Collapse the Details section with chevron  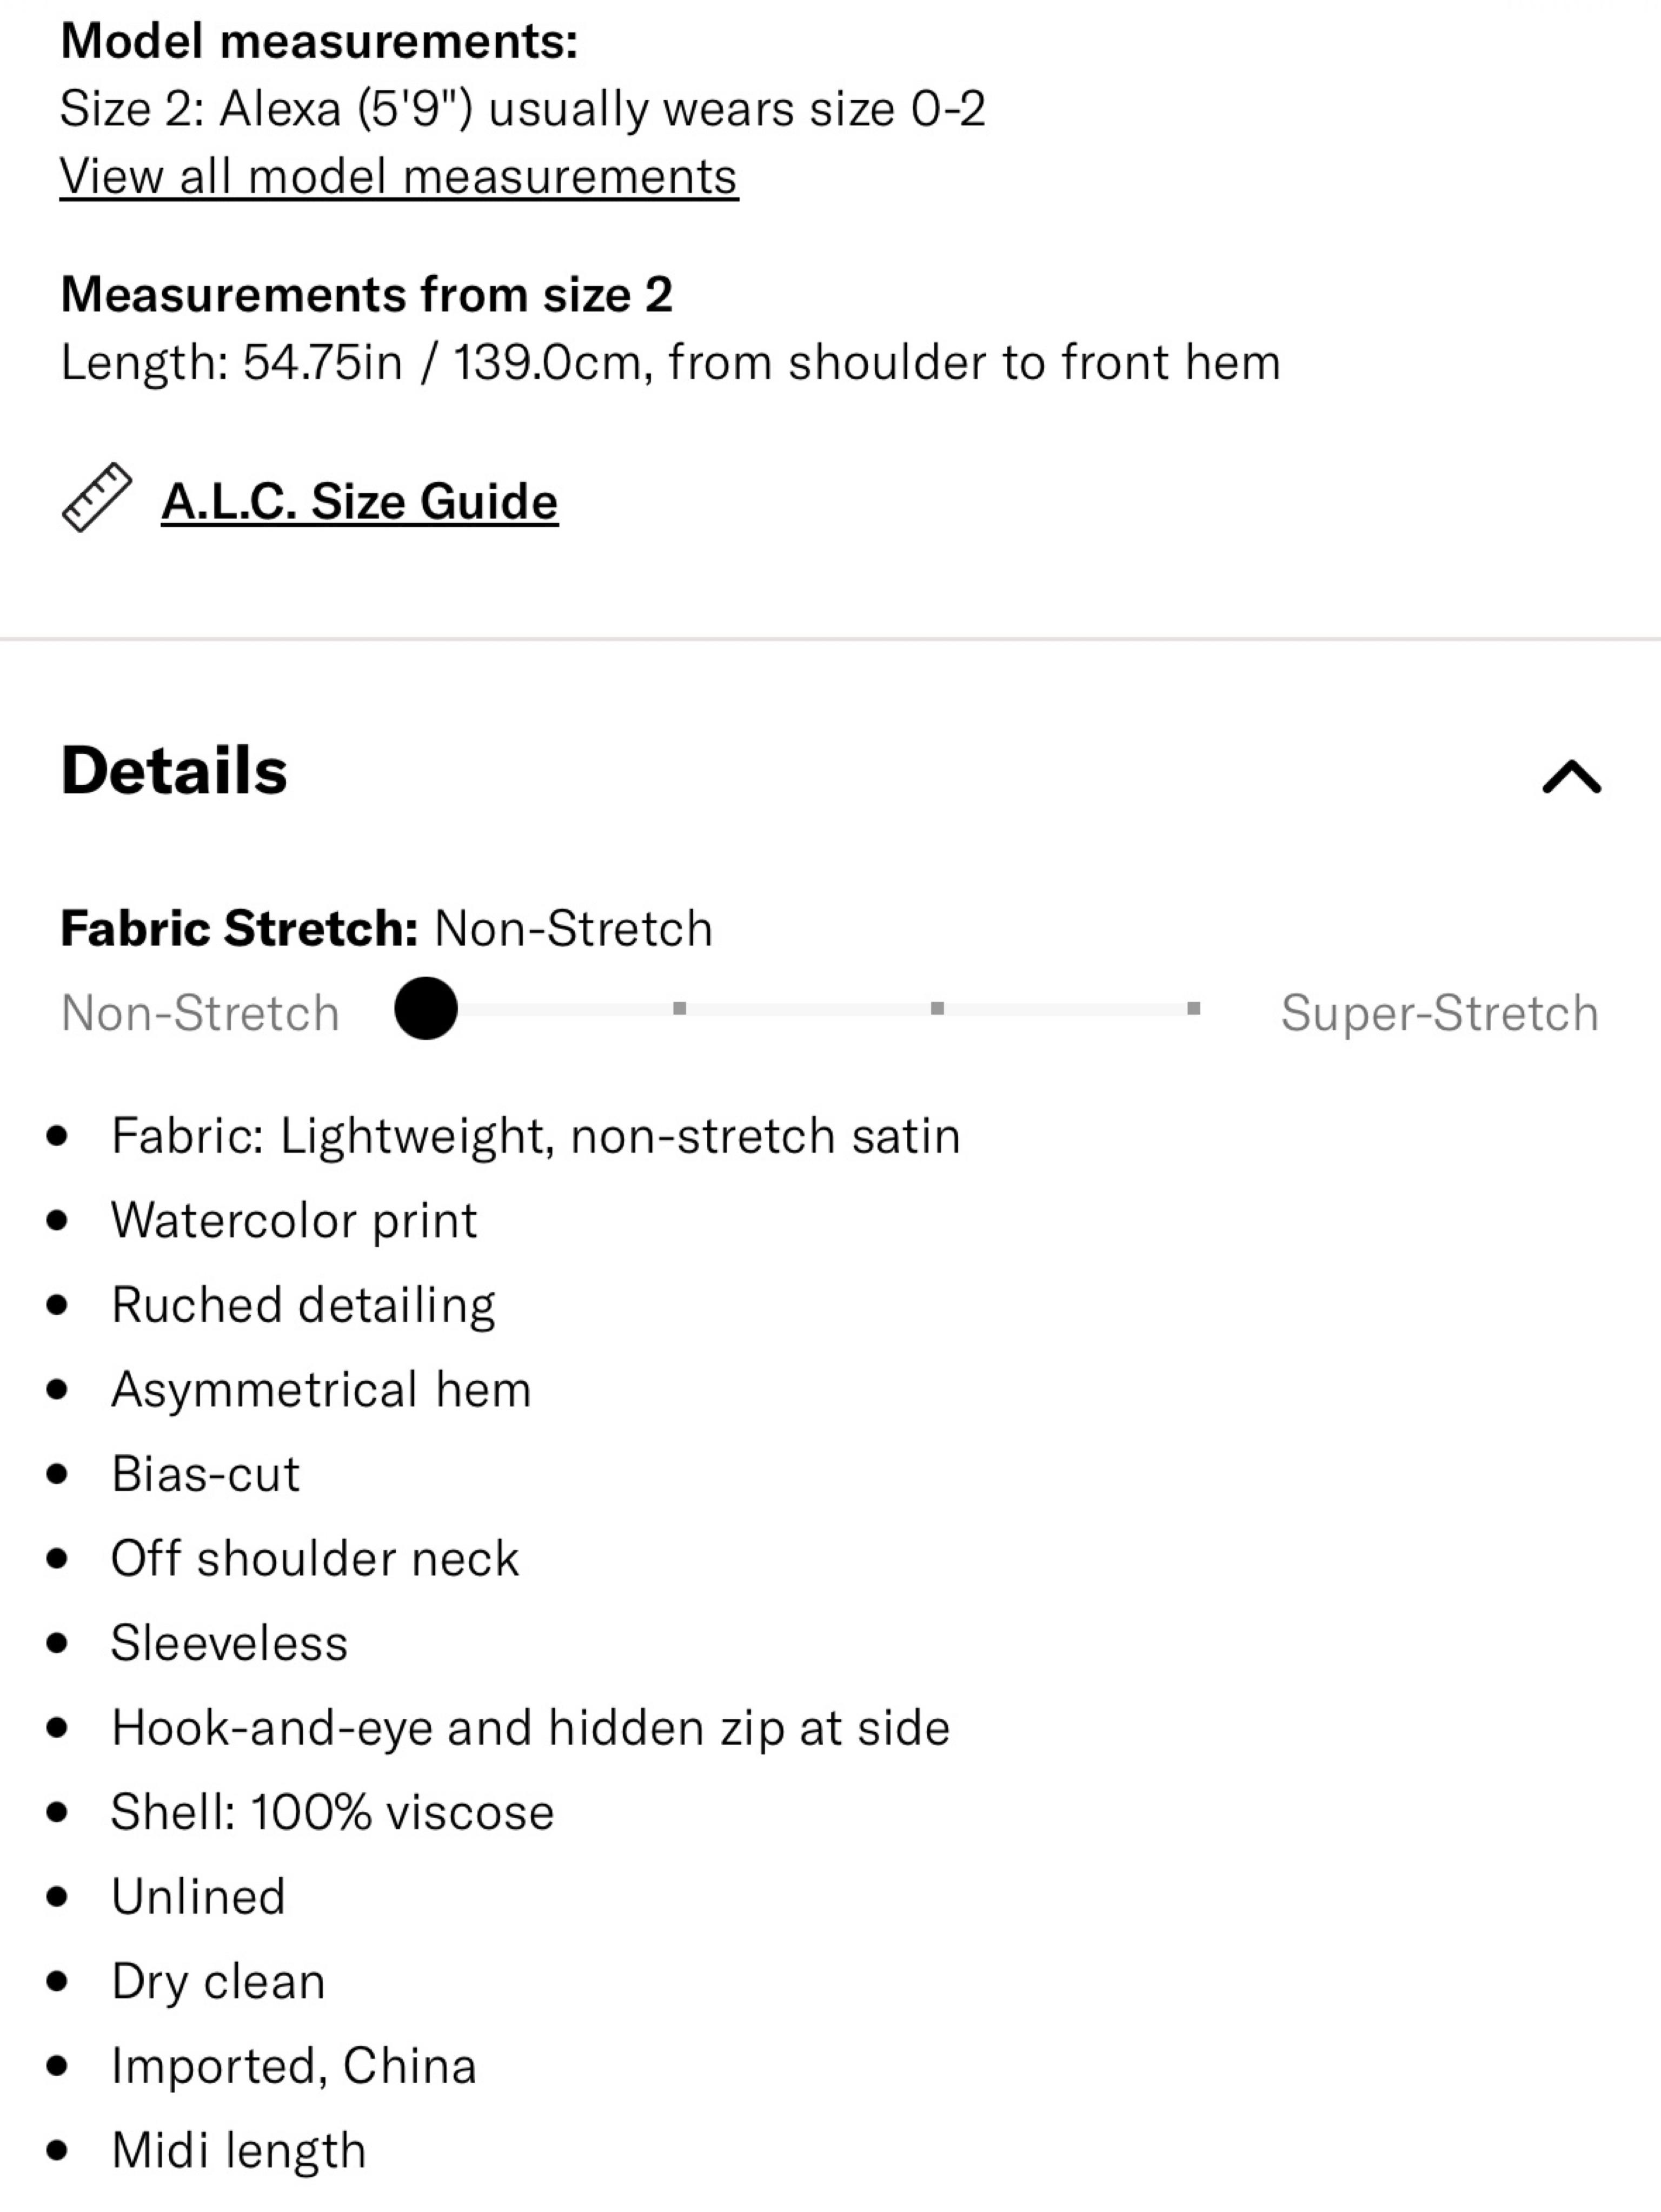(x=1572, y=776)
